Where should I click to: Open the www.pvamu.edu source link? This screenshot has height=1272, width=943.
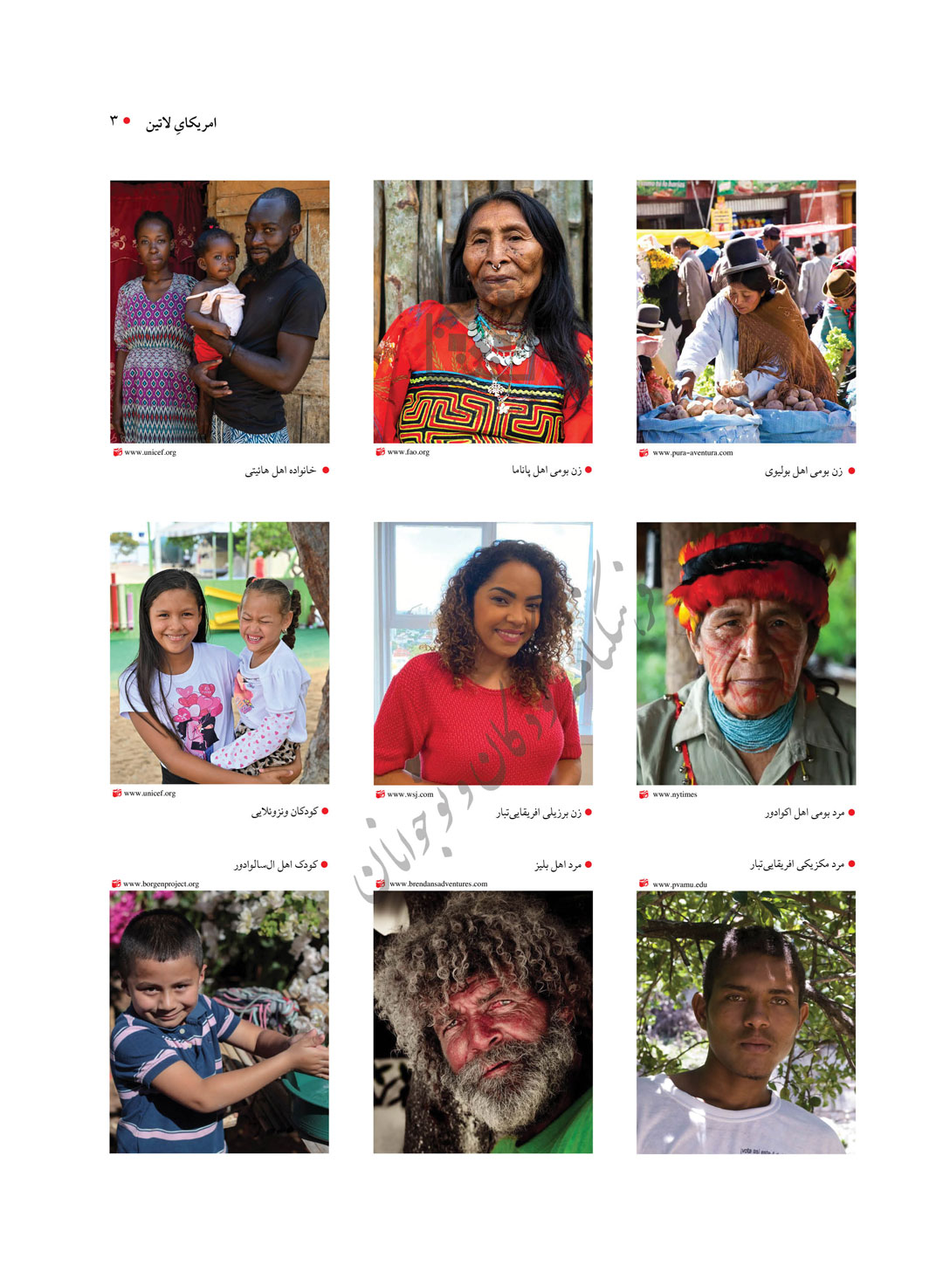coord(679,884)
